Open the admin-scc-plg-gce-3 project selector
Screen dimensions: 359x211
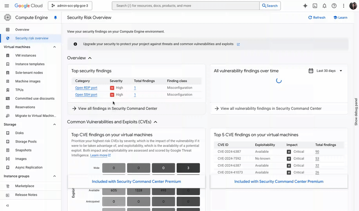point(70,6)
